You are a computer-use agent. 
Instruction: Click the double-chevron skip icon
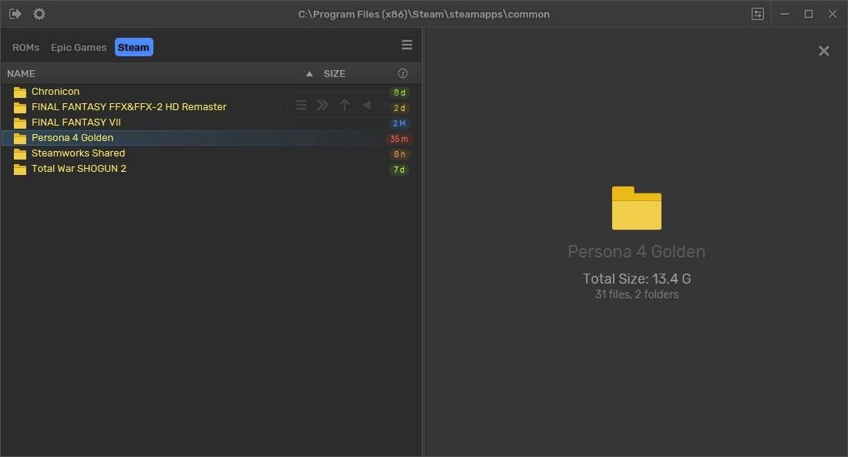(x=322, y=105)
